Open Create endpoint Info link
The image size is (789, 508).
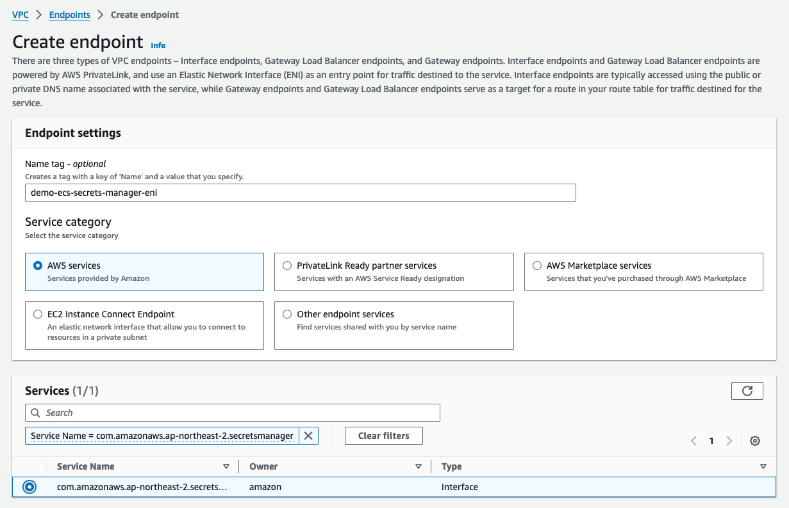(x=158, y=45)
